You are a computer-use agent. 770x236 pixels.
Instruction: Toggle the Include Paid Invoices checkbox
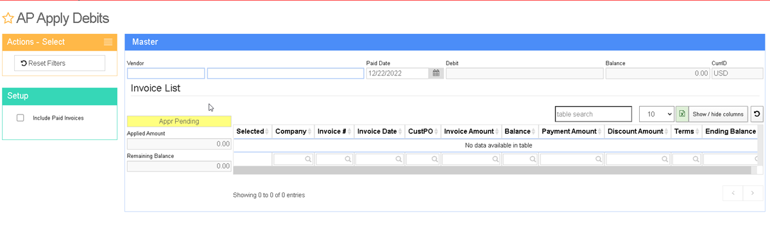pos(21,118)
